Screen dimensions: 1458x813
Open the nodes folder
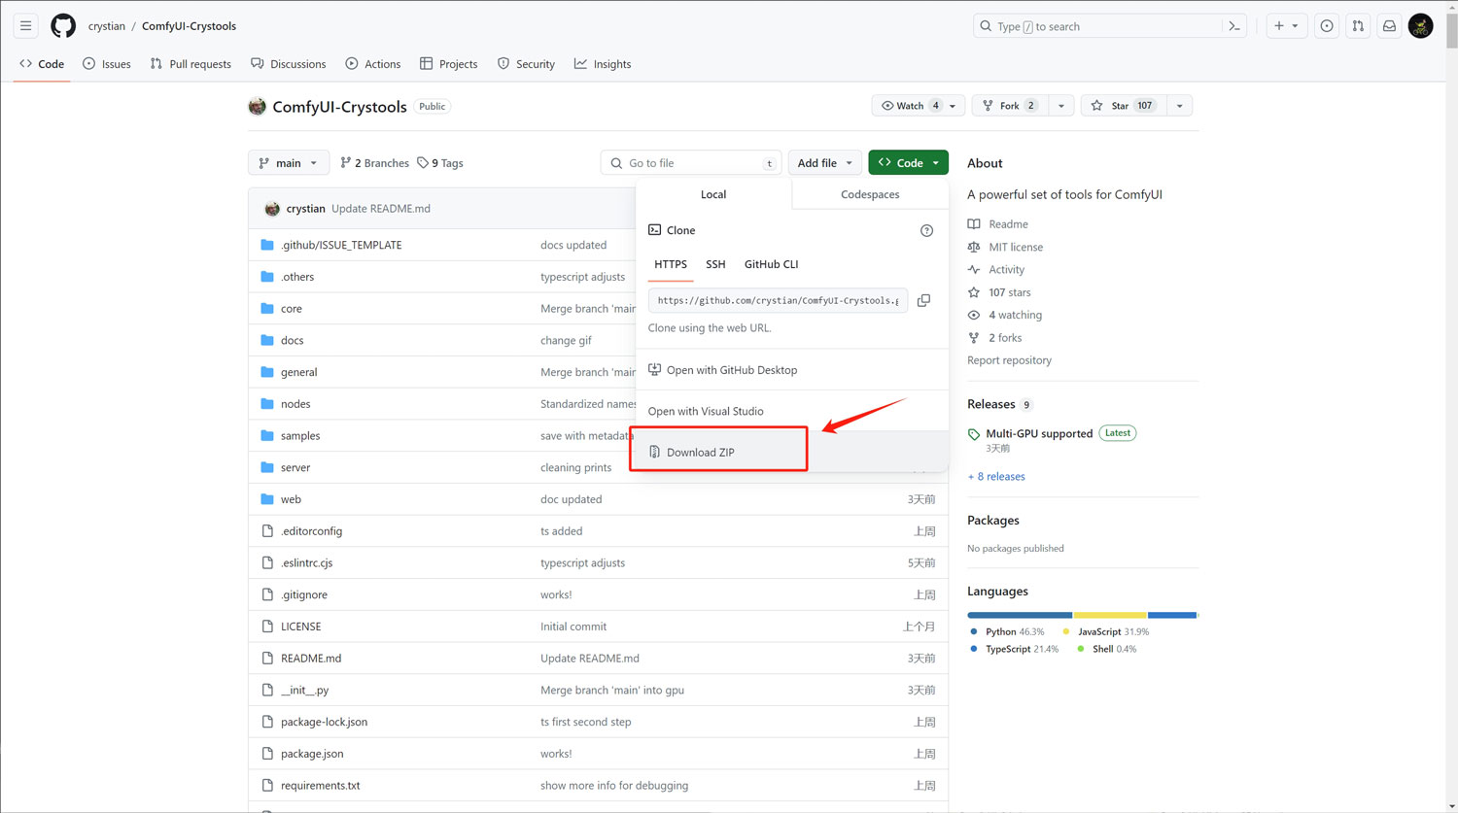[x=295, y=404]
